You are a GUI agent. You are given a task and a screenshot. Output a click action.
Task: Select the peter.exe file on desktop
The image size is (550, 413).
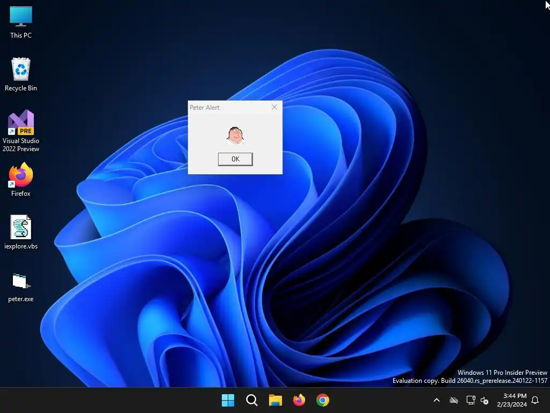coord(21,288)
